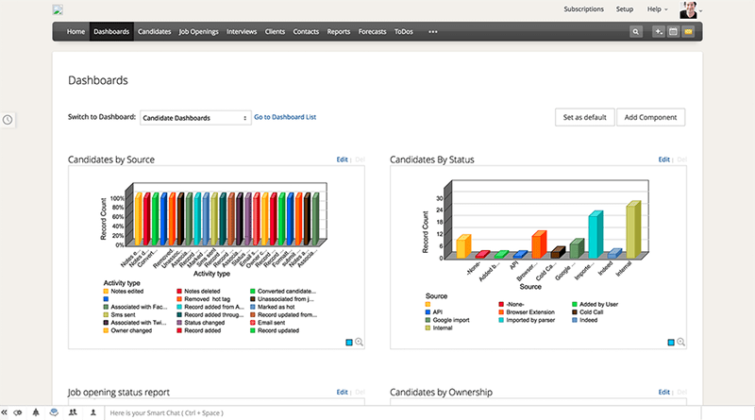Click the recent items clock icon
This screenshot has width=755, height=420.
point(8,120)
